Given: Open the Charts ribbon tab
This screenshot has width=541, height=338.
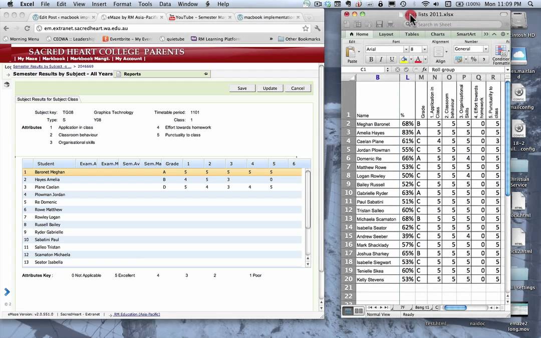Looking at the screenshot, I should [437, 34].
